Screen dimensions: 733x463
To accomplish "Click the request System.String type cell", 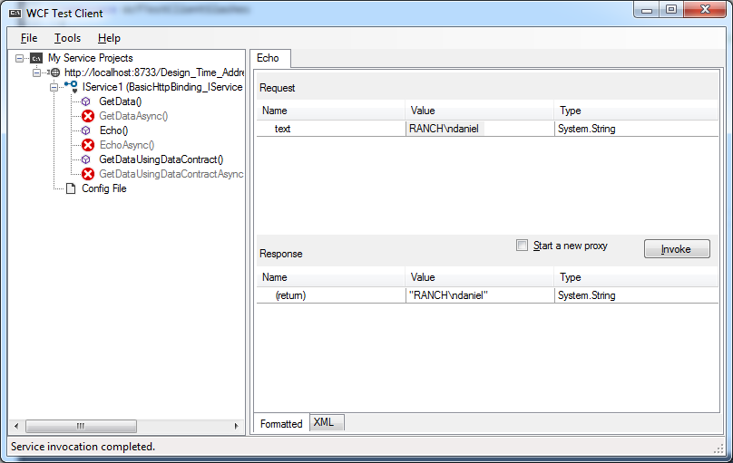I will 636,129.
